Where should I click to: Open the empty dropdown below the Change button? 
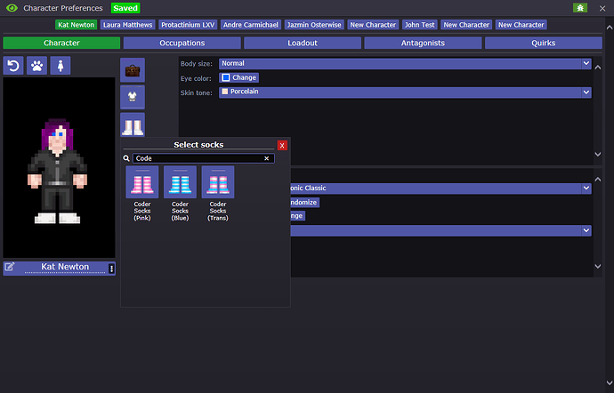[x=440, y=230]
